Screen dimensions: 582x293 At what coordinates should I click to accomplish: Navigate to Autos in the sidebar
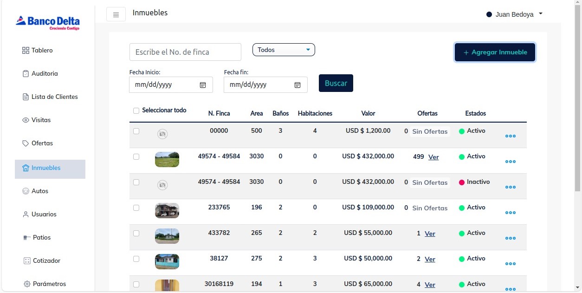39,191
